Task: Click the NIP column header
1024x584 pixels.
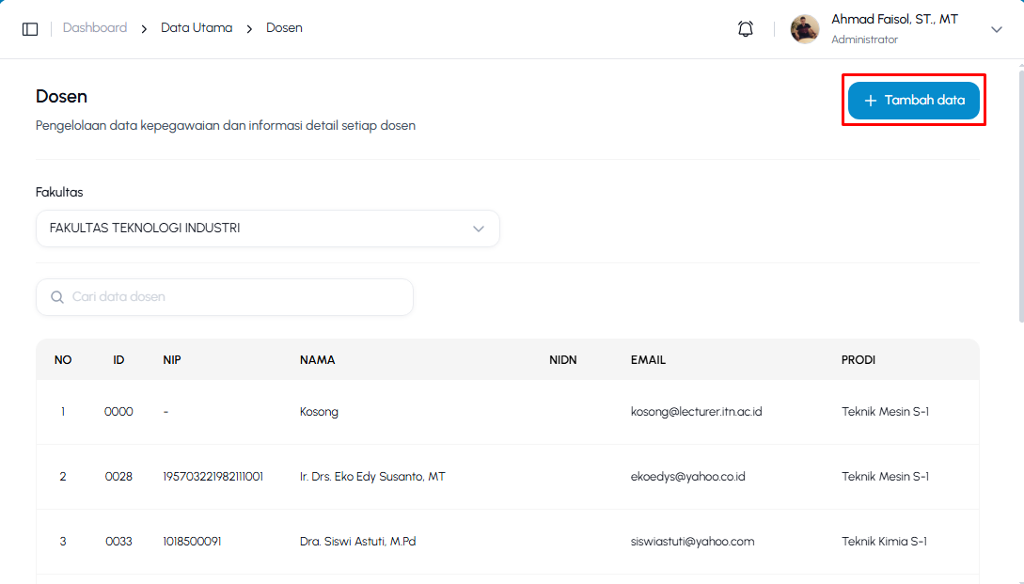Action: coord(172,360)
